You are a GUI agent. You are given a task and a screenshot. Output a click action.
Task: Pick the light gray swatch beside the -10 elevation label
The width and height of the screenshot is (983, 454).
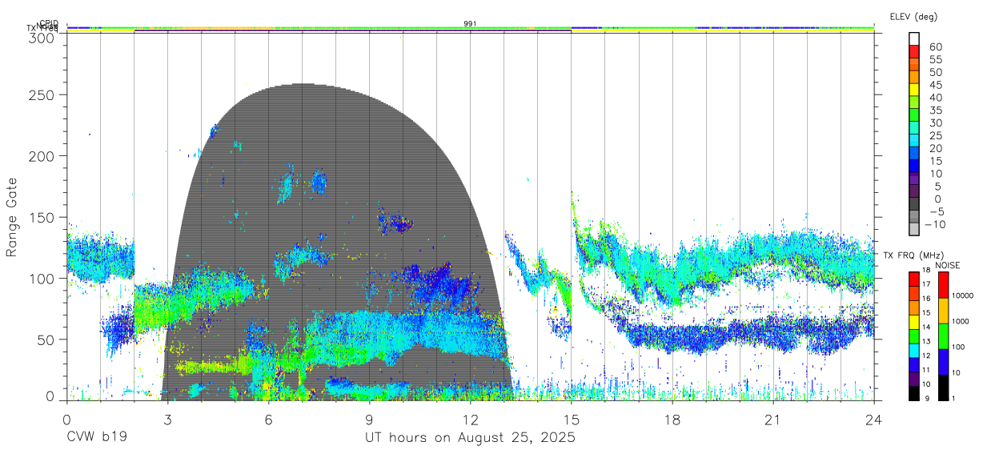916,229
